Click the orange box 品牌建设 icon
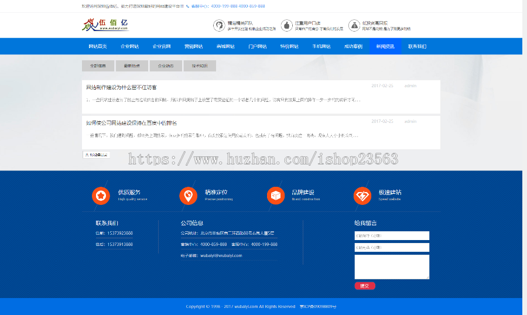527x315 pixels. click(x=276, y=196)
